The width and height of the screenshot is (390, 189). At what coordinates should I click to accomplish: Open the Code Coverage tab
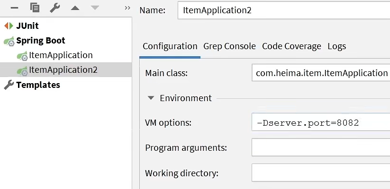tap(291, 46)
